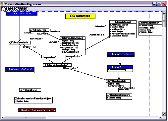
Task: Click the icon of the TdbmAutomatObject class
Action: coord(45,65)
